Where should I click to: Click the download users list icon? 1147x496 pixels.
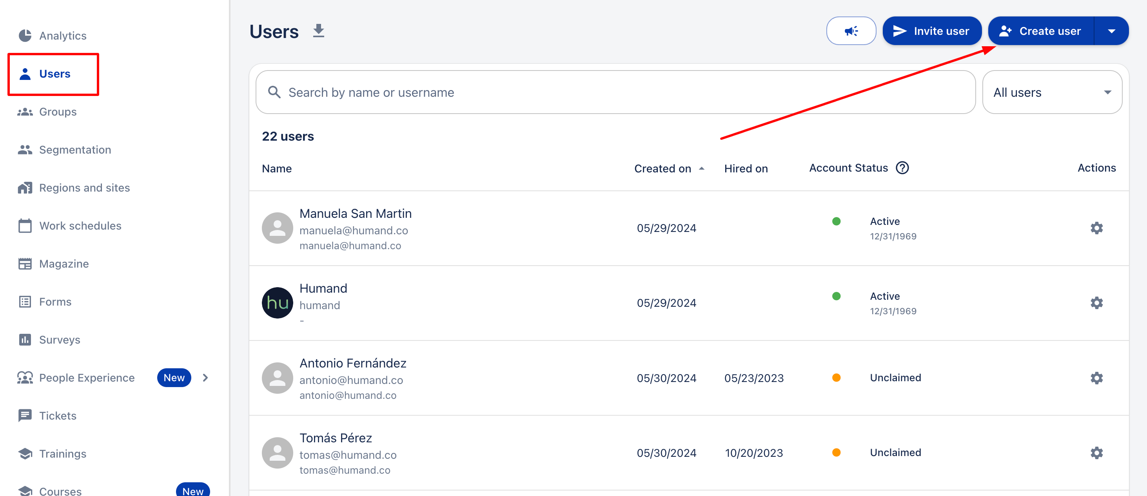pyautogui.click(x=318, y=31)
